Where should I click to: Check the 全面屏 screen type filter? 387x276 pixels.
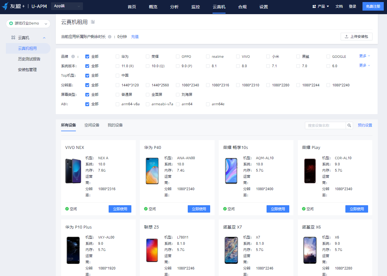point(148,95)
